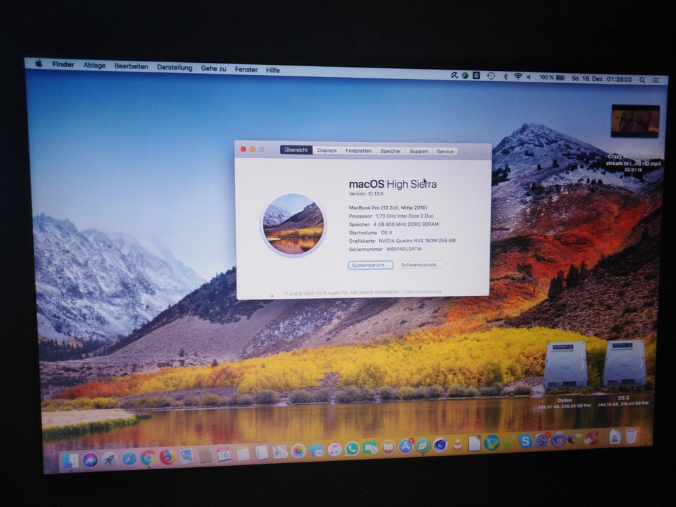Viewport: 676px width, 507px height.
Task: Open Safari in the Dock
Action: pyautogui.click(x=129, y=458)
